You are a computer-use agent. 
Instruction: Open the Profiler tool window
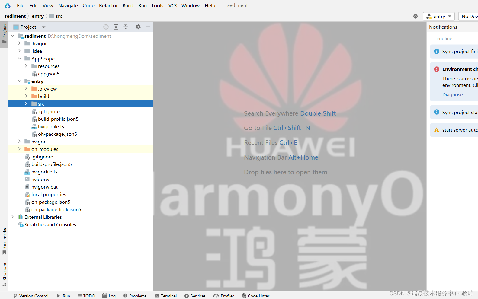click(x=224, y=296)
